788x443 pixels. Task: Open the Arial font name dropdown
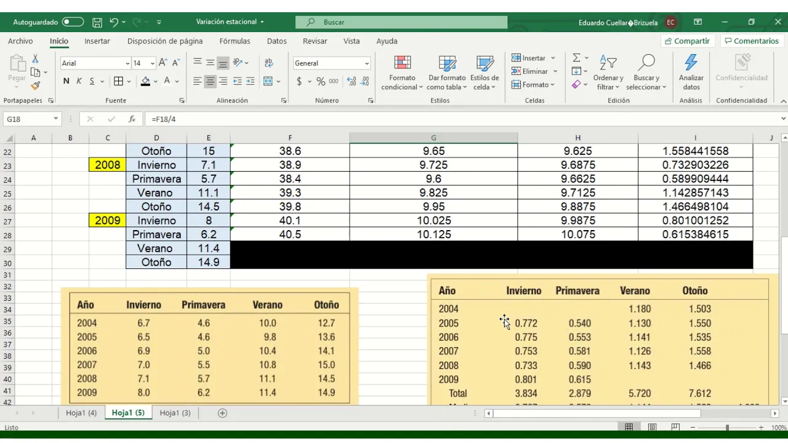[127, 63]
